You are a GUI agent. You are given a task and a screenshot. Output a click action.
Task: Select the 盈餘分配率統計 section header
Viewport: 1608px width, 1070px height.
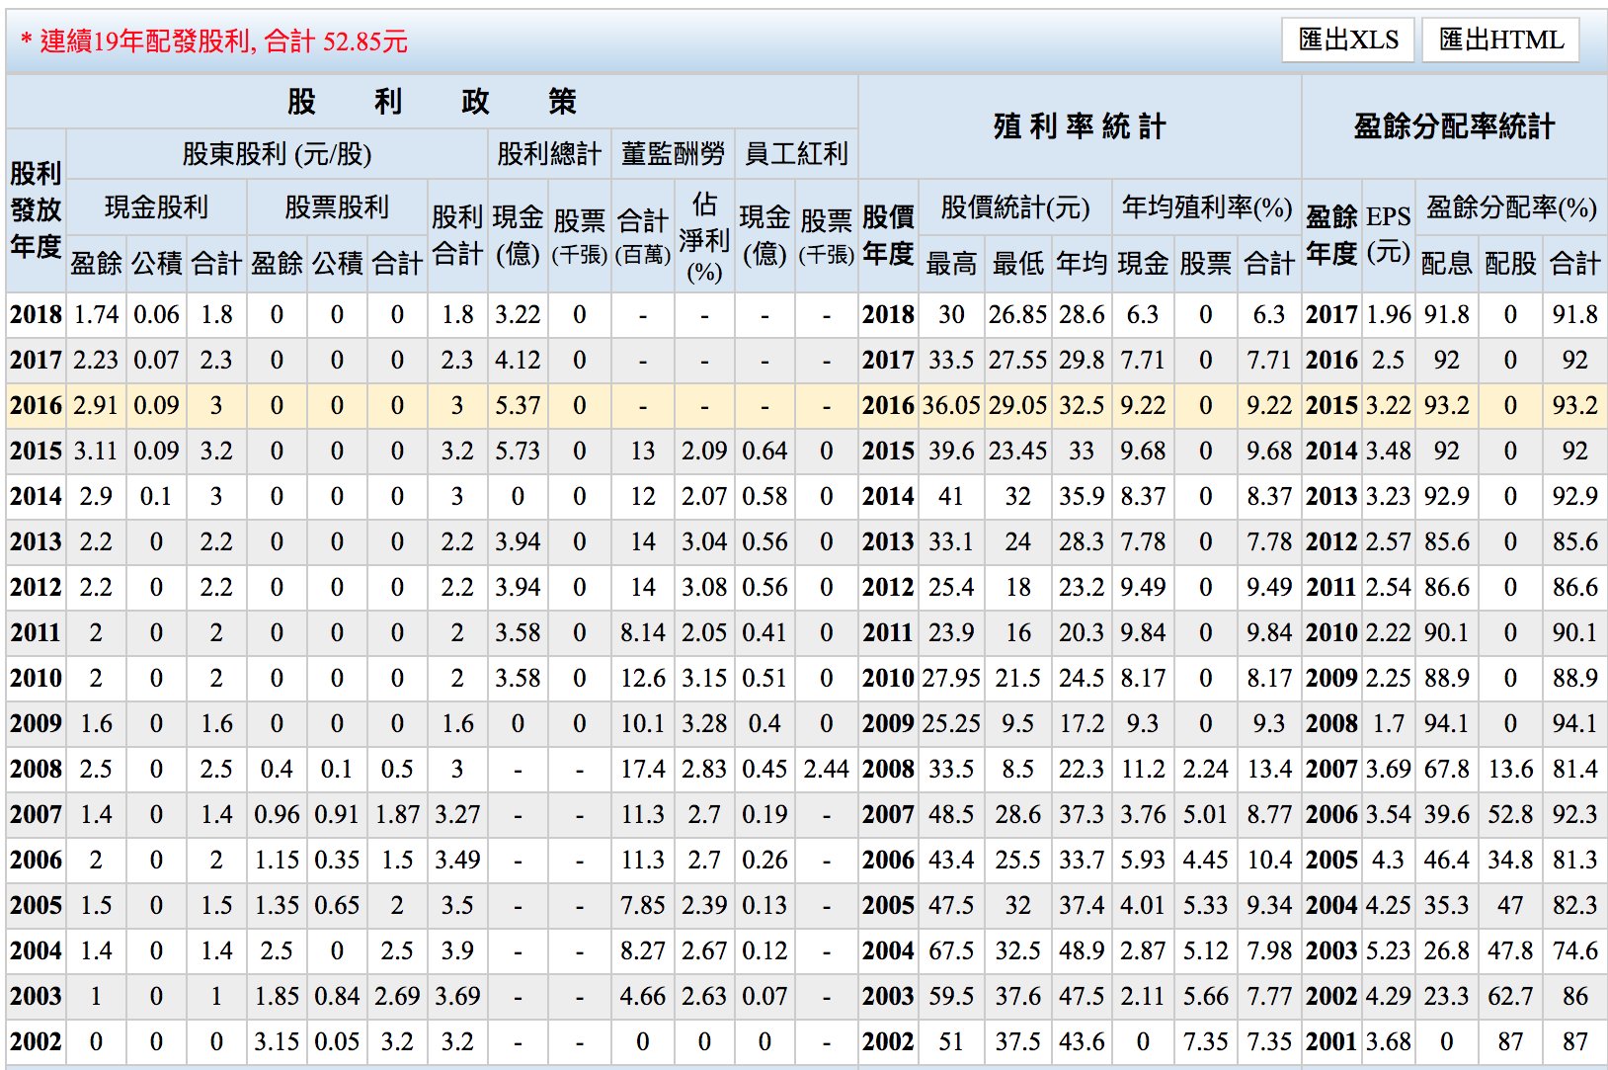coord(1453,126)
